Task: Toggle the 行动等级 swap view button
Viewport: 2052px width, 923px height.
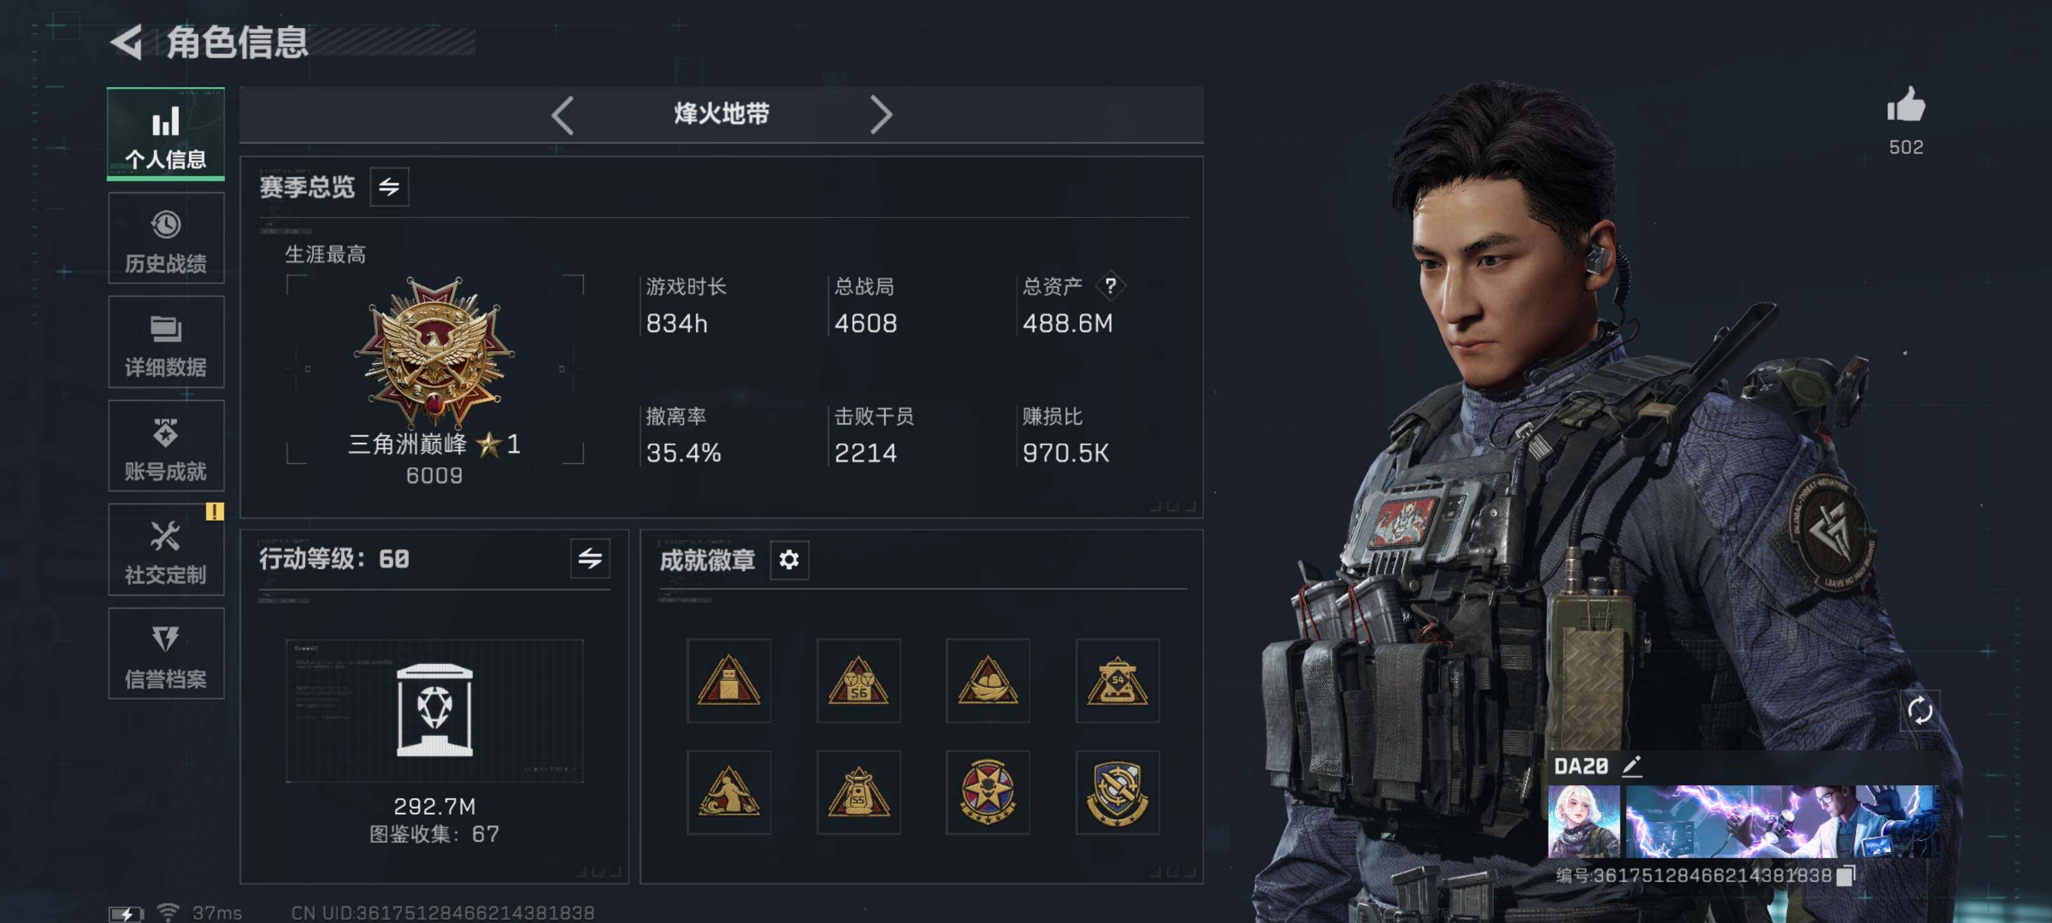Action: click(589, 558)
